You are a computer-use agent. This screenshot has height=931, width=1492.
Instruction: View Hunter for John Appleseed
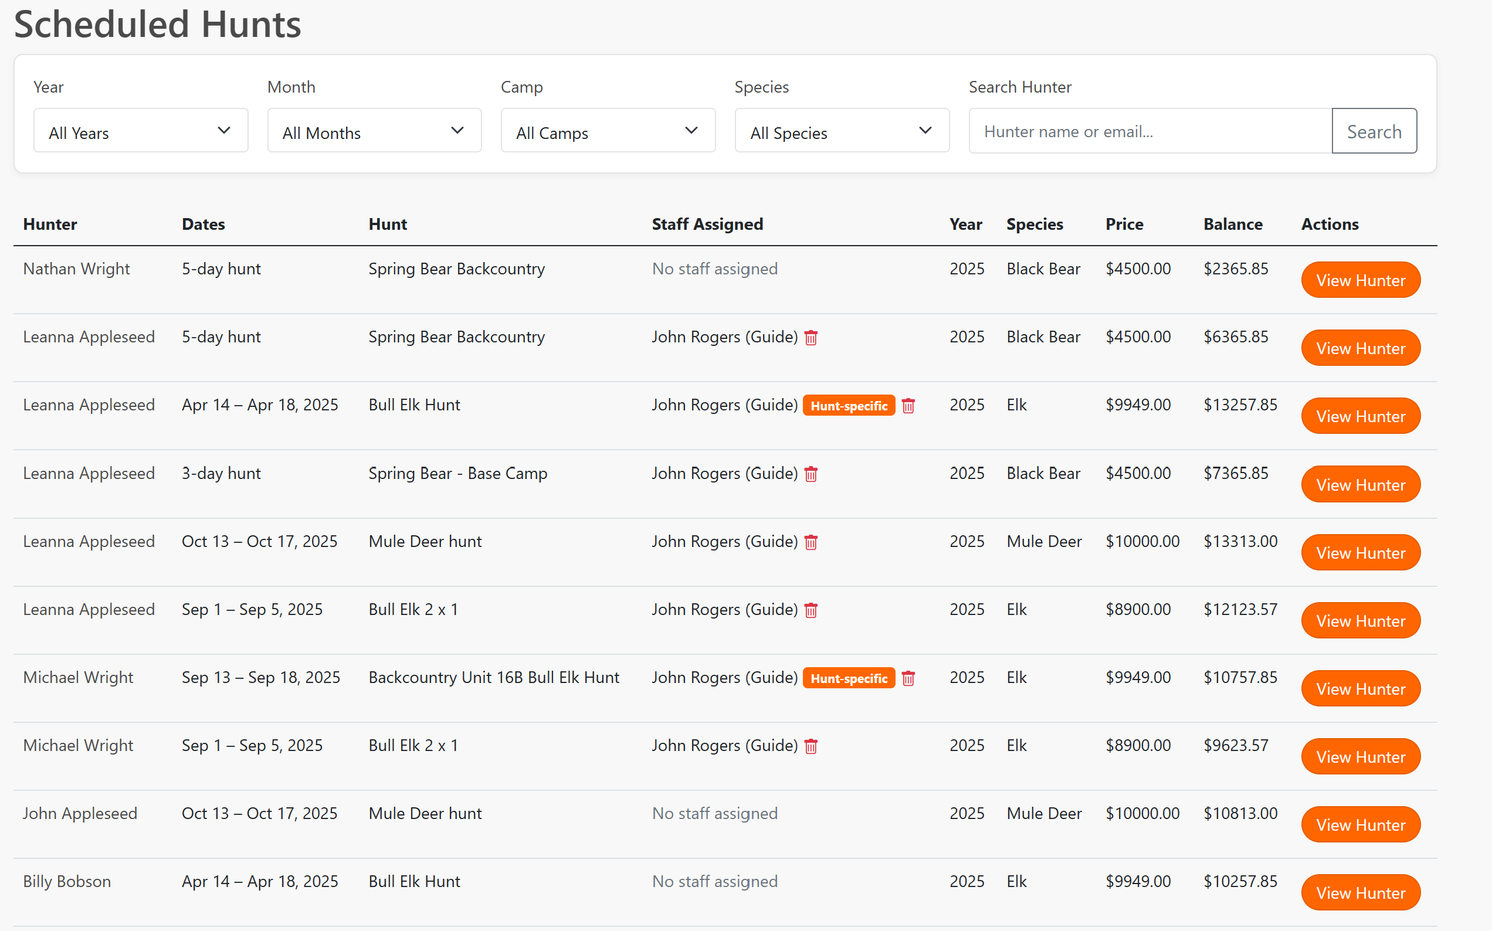1361,824
